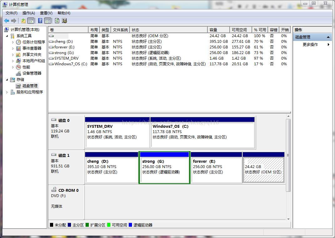The height and width of the screenshot is (238, 335).
Task: Select the Windows7_OS (C:) partition block
Action: [x=203, y=132]
